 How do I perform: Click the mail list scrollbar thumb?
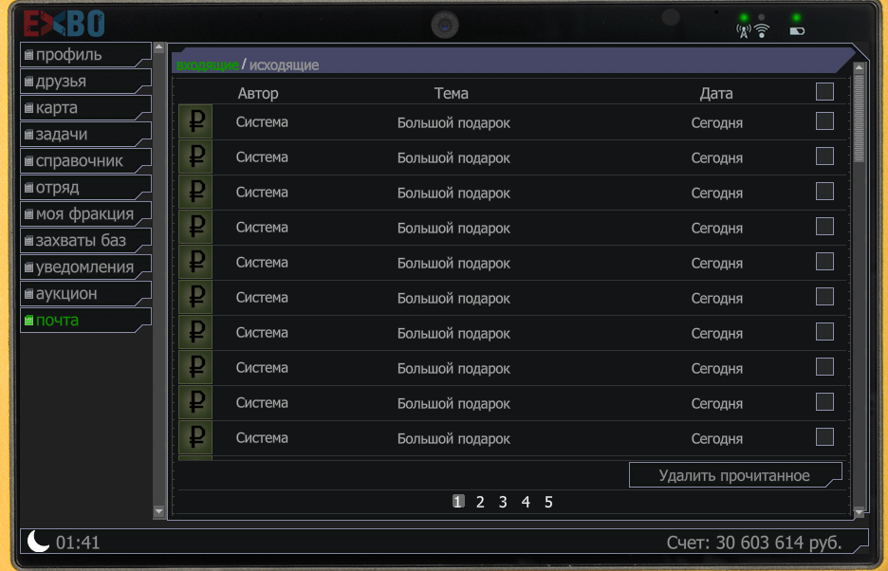point(860,119)
